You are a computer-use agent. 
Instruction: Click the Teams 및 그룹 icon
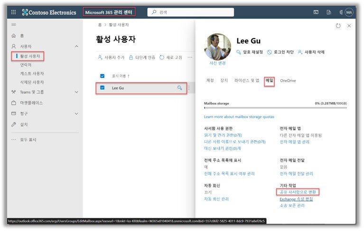(x=14, y=92)
